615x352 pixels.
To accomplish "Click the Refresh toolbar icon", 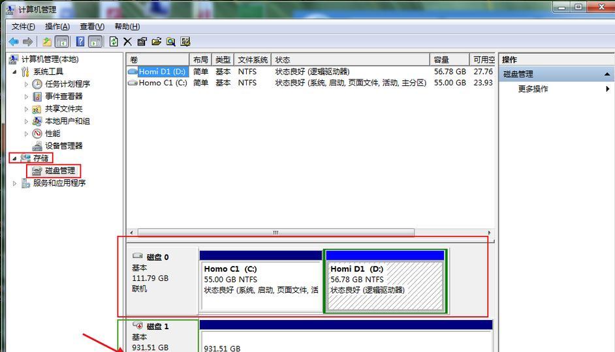I will 114,42.
